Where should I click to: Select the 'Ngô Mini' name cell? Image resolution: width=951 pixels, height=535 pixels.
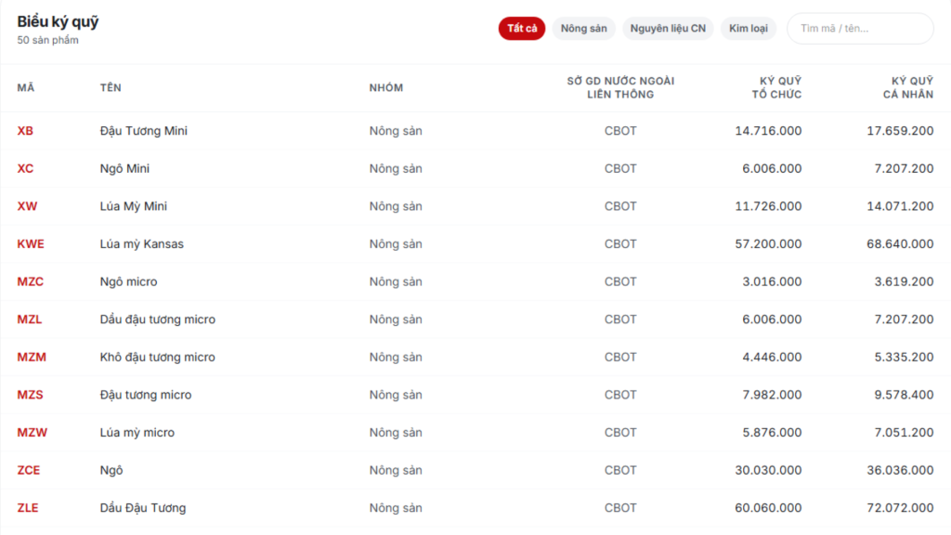pyautogui.click(x=124, y=169)
